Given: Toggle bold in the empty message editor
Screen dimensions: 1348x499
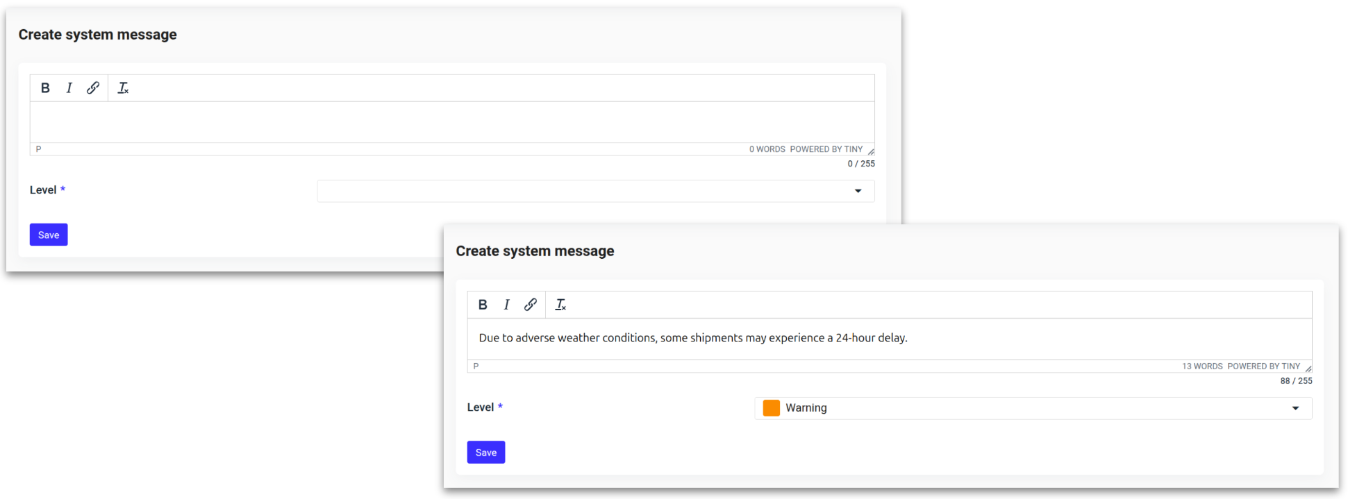Looking at the screenshot, I should (45, 88).
